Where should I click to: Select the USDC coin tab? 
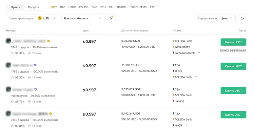72,7
